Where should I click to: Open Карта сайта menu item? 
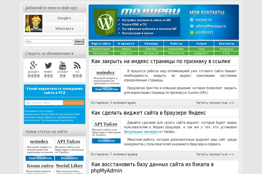pyautogui.click(x=101, y=43)
